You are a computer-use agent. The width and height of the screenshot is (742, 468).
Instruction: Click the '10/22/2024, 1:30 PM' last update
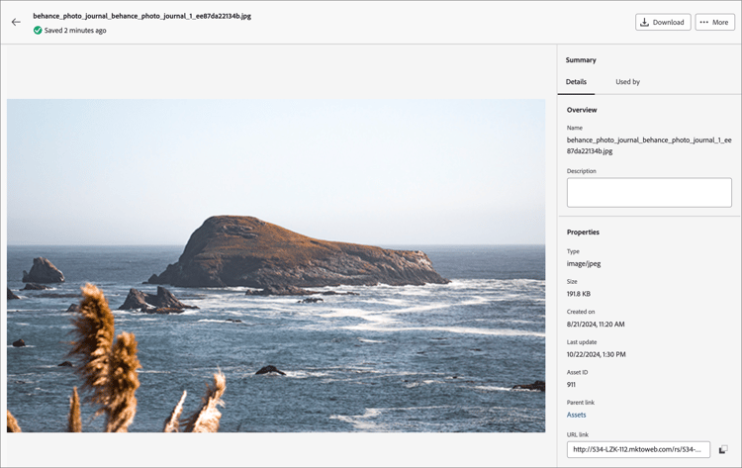pyautogui.click(x=596, y=354)
